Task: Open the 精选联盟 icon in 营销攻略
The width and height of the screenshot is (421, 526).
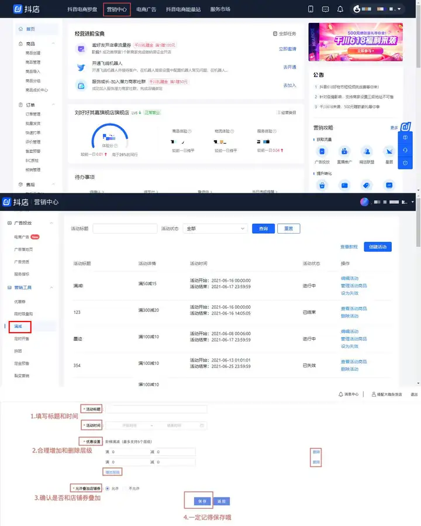Action: 367,152
